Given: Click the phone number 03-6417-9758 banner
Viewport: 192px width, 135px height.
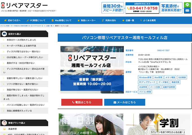Looking at the screenshot, I should 142,8.
